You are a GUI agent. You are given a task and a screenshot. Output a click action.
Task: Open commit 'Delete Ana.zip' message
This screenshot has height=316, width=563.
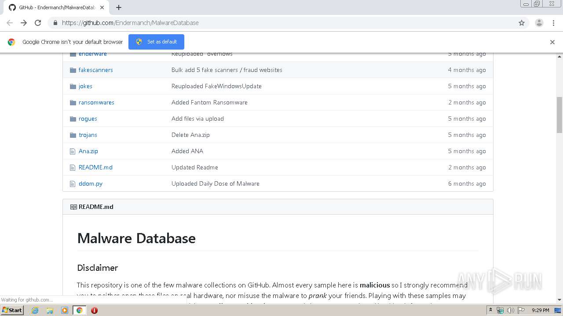click(x=190, y=135)
